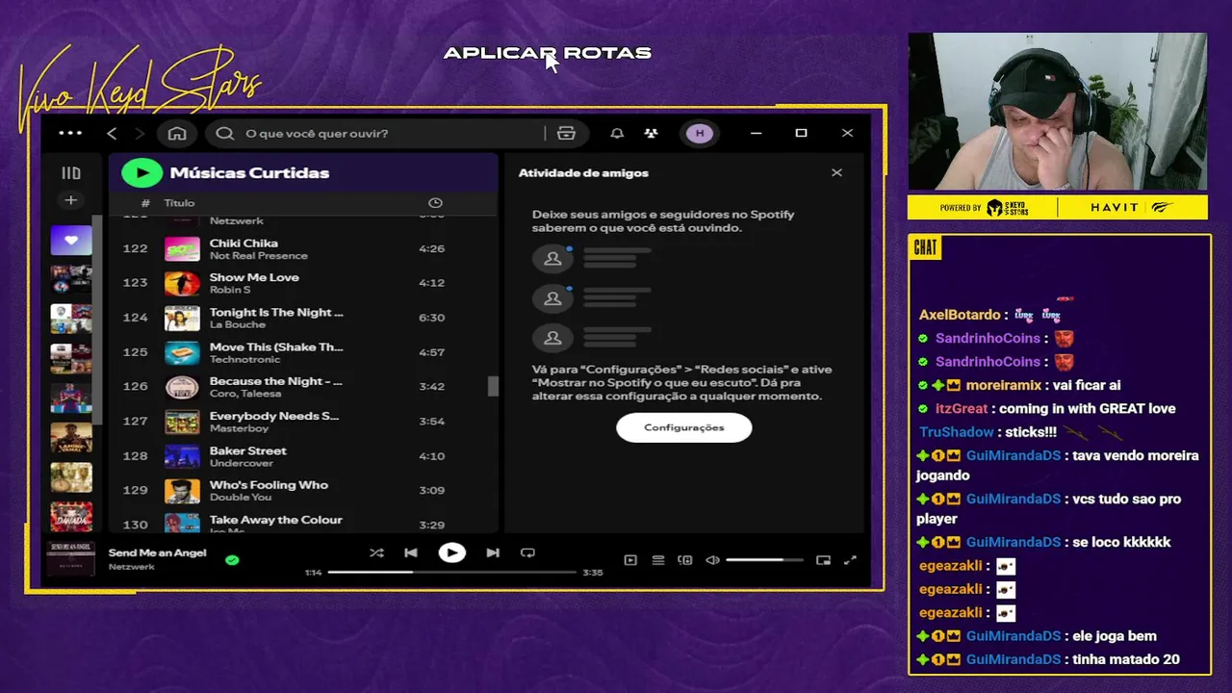Image resolution: width=1232 pixels, height=693 pixels.
Task: Expand Your Library sidebar
Action: [71, 173]
